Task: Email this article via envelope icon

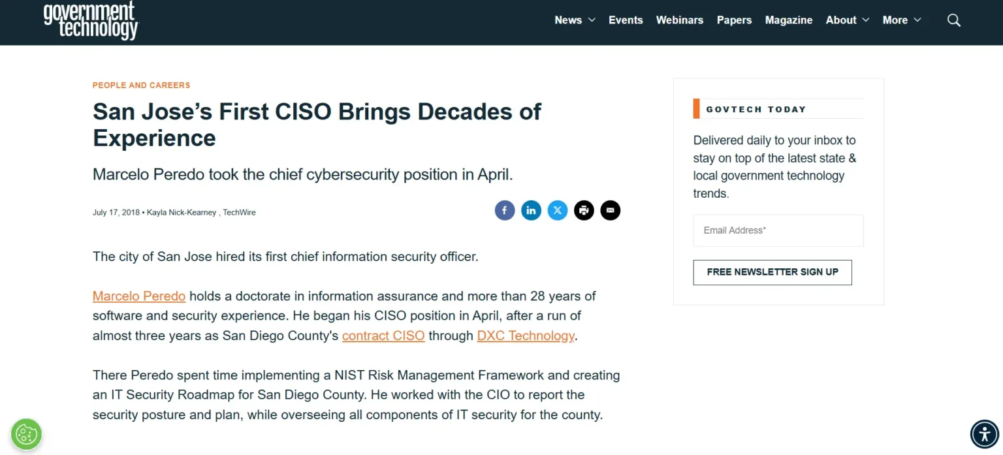Action: click(x=610, y=210)
